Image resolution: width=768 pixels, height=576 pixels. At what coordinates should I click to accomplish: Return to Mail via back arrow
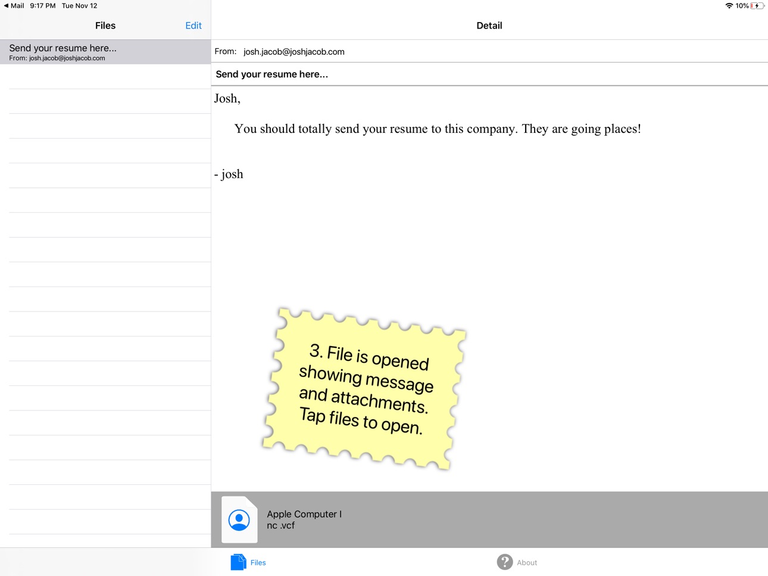click(14, 5)
